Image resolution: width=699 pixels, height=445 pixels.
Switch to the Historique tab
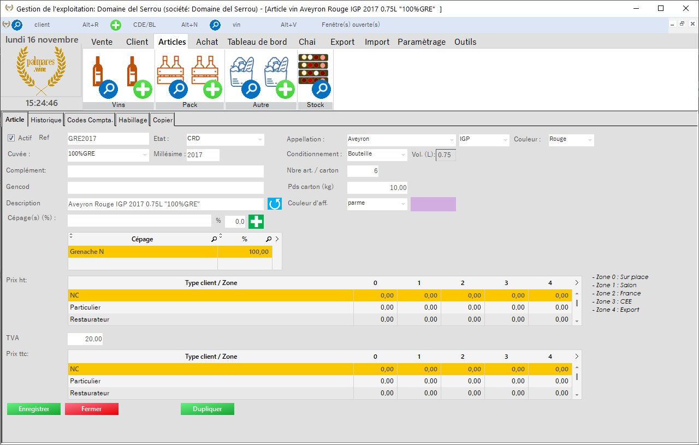[x=46, y=120]
